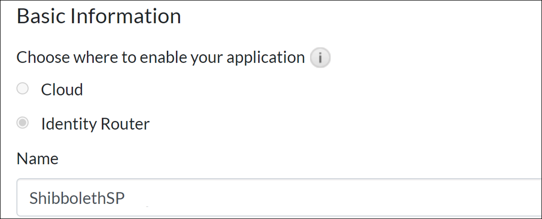Click the Cloud option label text
542x219 pixels.
coord(62,90)
